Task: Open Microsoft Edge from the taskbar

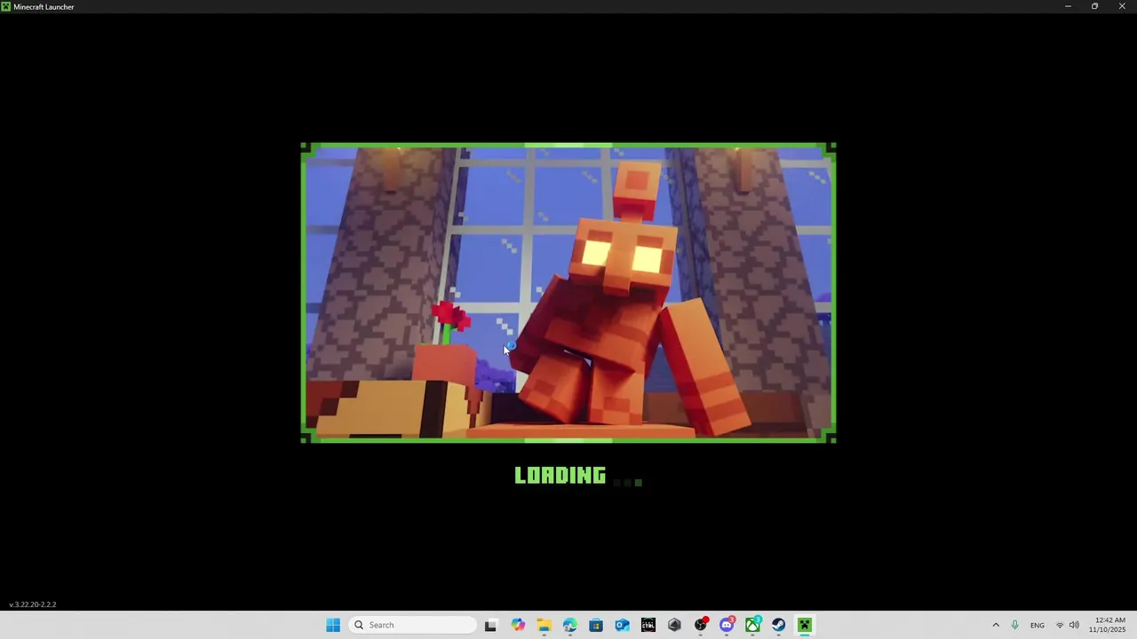Action: pos(569,625)
